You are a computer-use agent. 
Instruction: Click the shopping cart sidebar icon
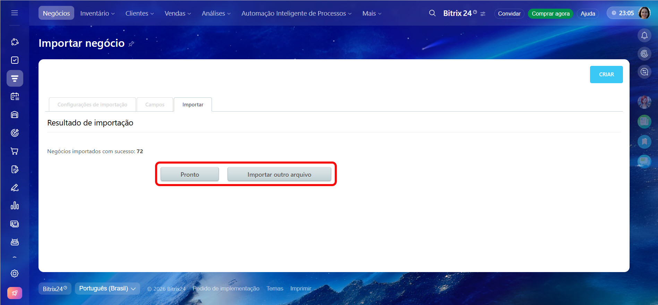15,151
